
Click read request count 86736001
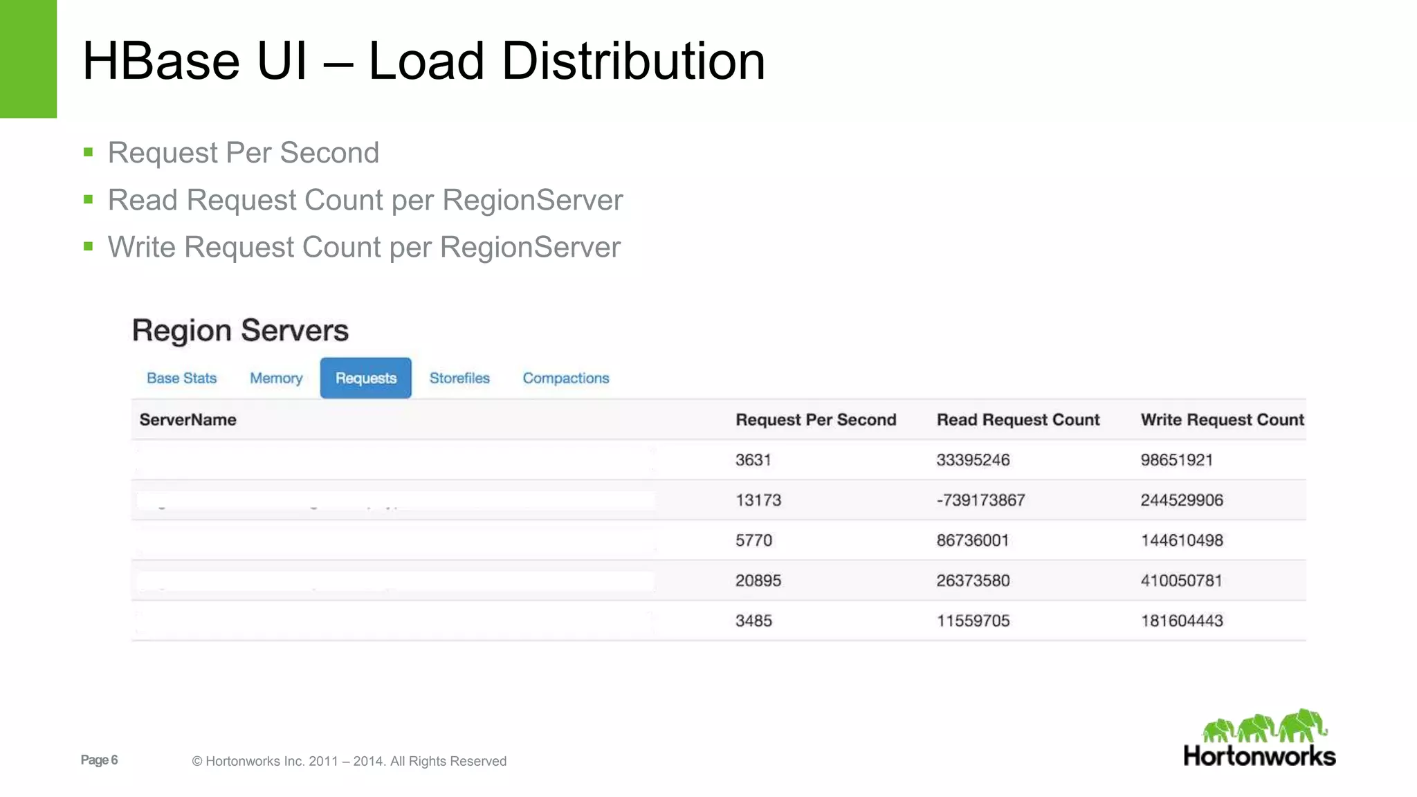coord(973,540)
